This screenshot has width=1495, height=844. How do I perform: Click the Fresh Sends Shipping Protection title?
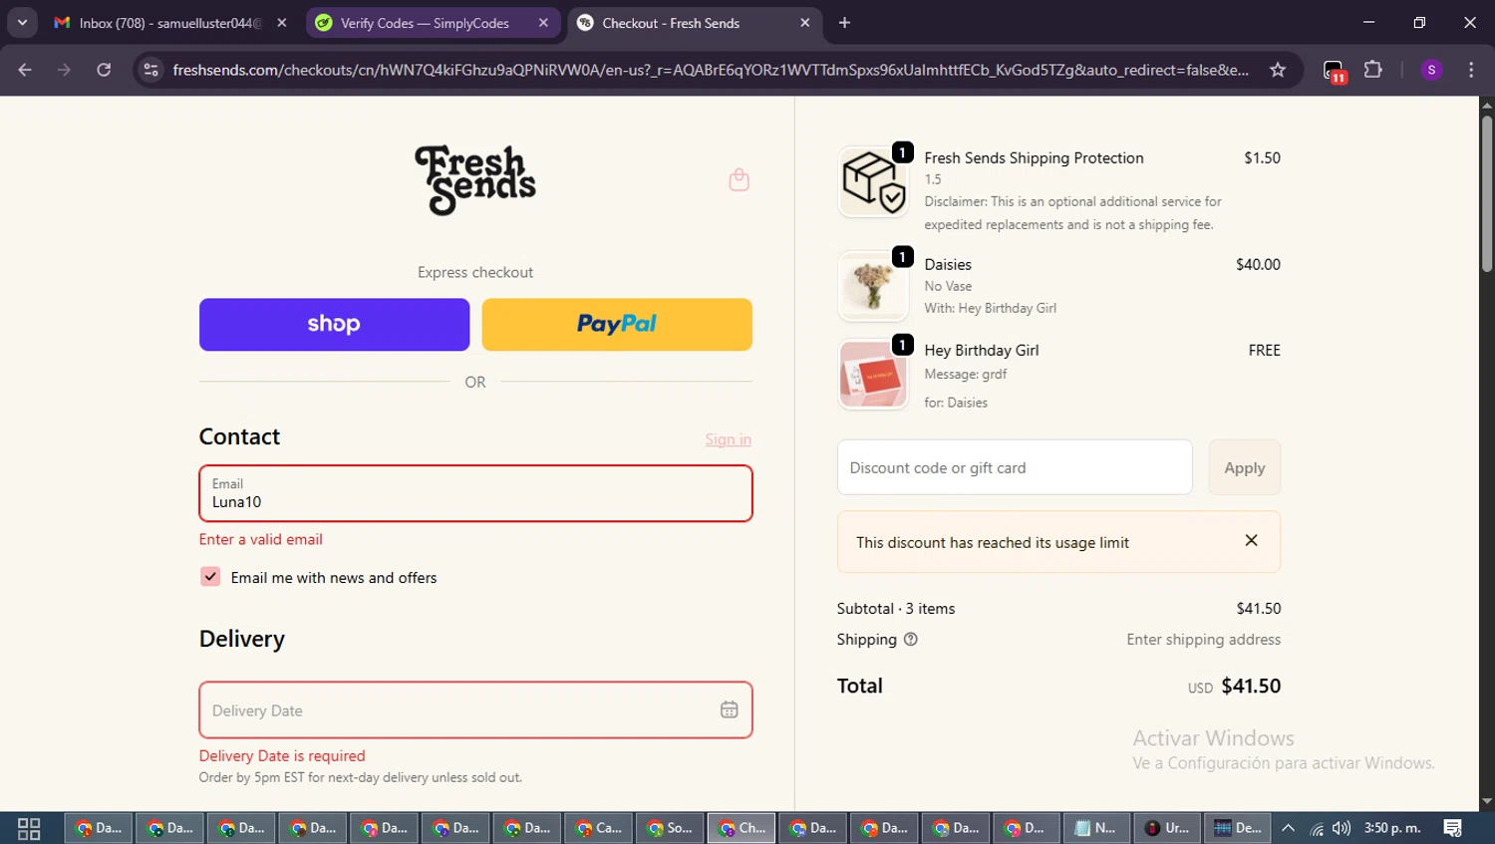1034,157
